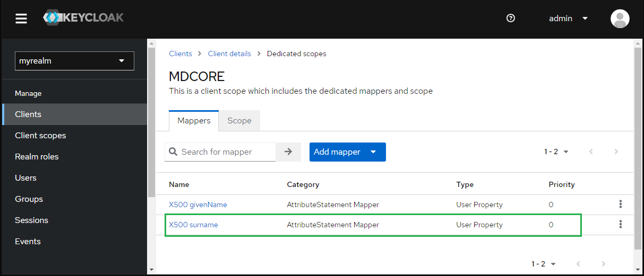Open the X500 surname mapper link

[193, 225]
